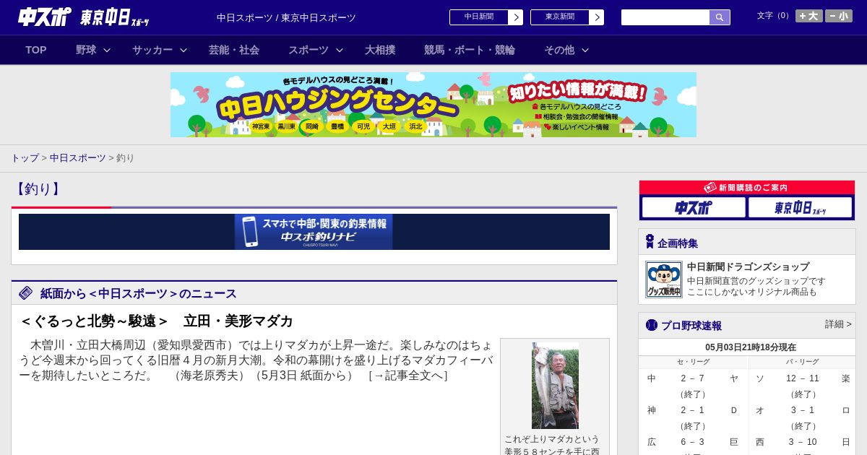
Task: Click the 詳細 > link for baseball scores
Action: point(838,324)
